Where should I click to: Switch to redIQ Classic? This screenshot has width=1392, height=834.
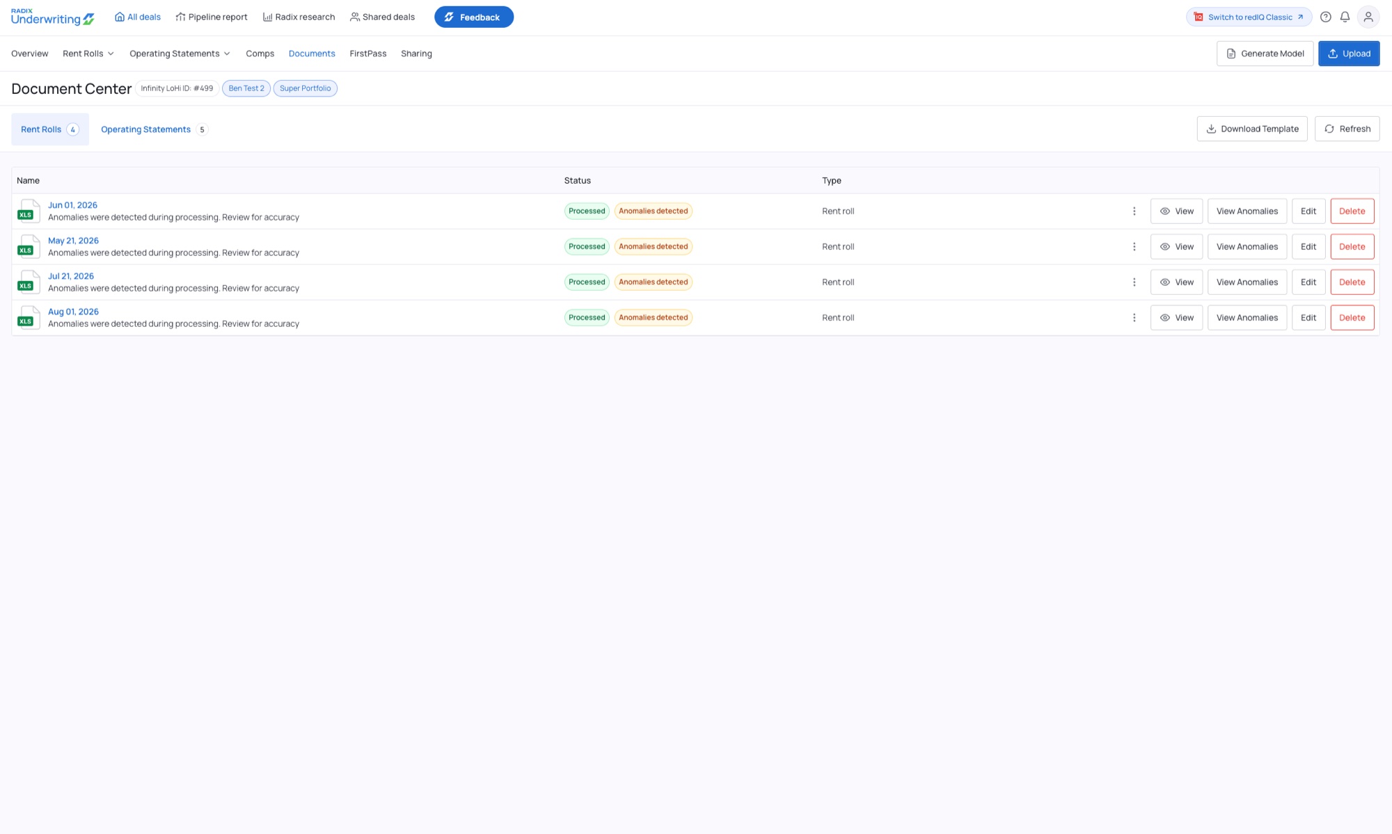pos(1249,17)
